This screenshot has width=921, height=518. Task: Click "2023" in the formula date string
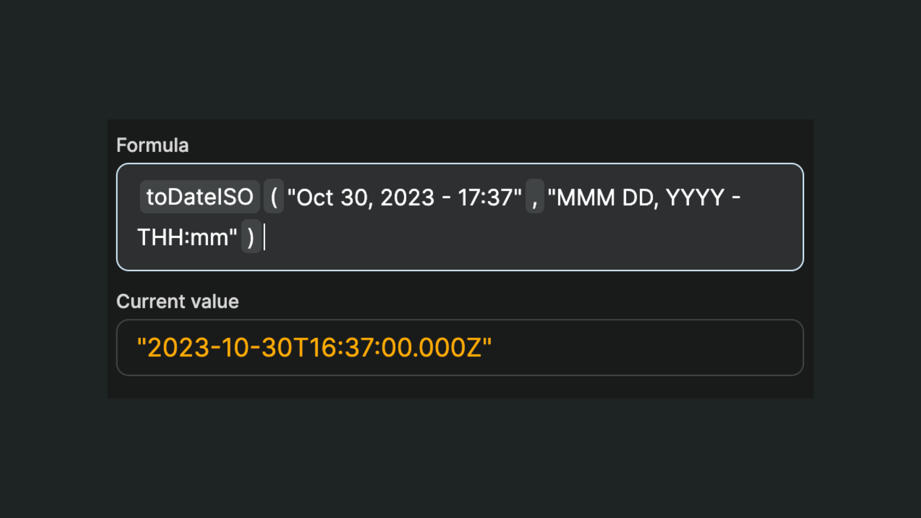[407, 198]
